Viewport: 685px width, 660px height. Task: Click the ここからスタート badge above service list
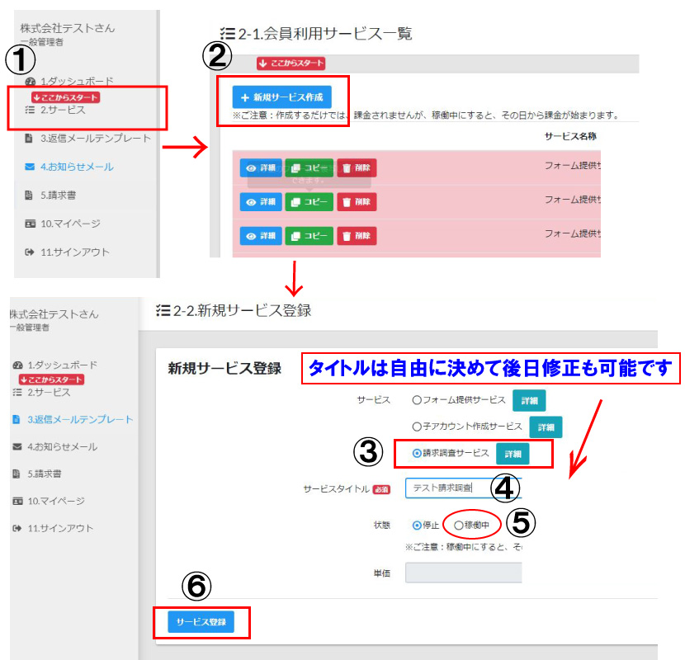(x=291, y=64)
